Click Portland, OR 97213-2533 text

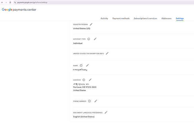coord(85,87)
